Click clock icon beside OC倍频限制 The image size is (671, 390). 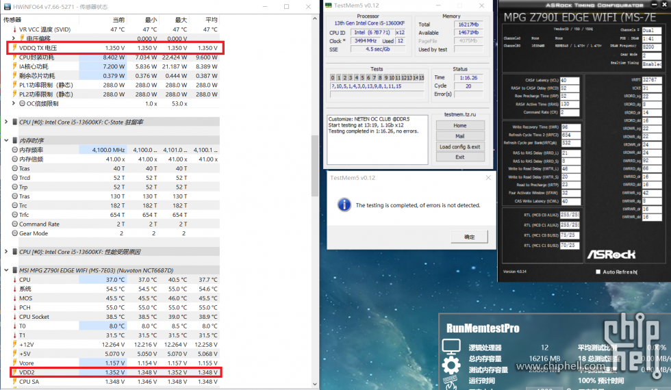pos(22,103)
